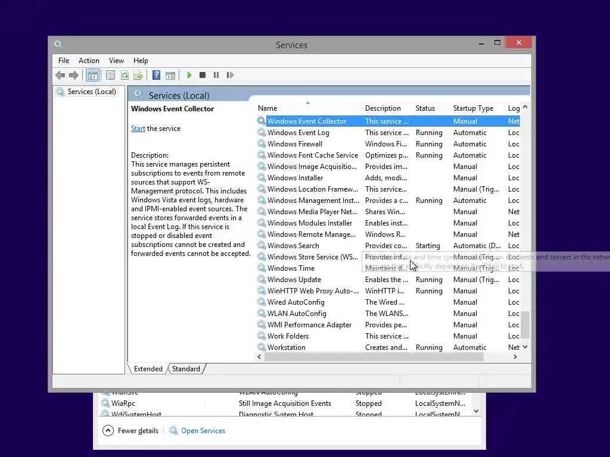Click the gear icon beside Workstation
Viewport: 610px width, 457px height.
262,347
